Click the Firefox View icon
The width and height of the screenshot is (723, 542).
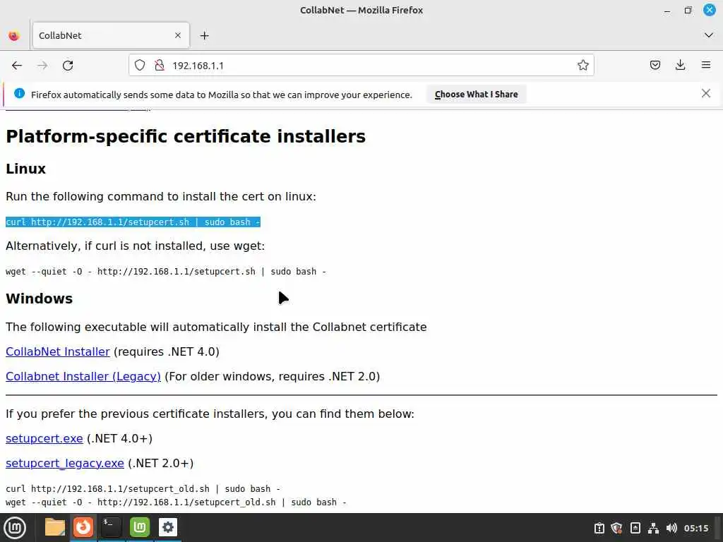tap(14, 35)
